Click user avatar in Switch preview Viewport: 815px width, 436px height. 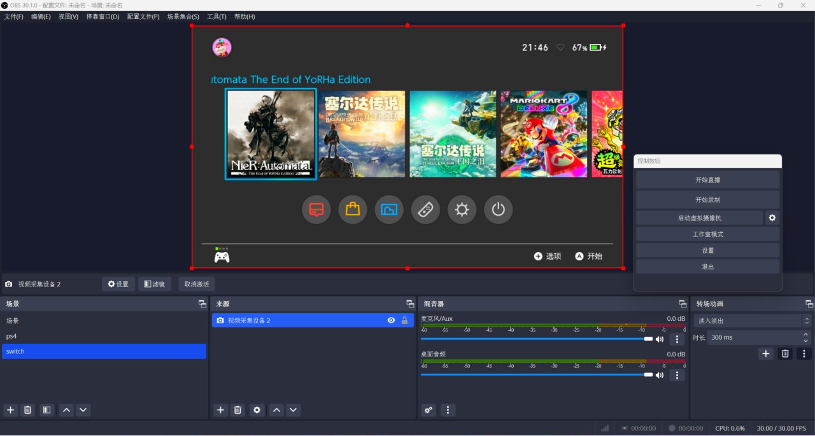tap(222, 47)
